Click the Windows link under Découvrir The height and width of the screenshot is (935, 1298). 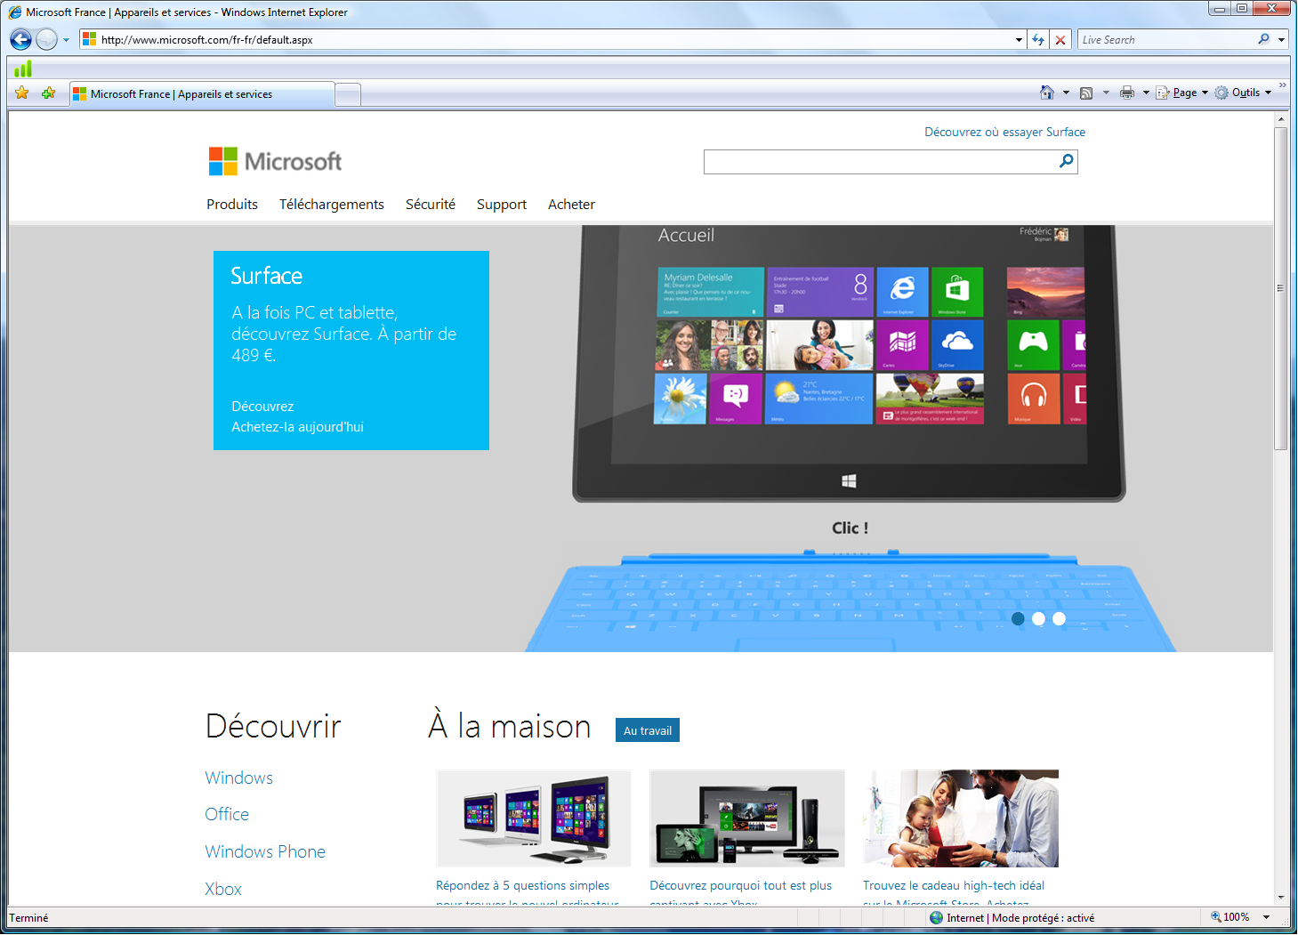(x=239, y=778)
